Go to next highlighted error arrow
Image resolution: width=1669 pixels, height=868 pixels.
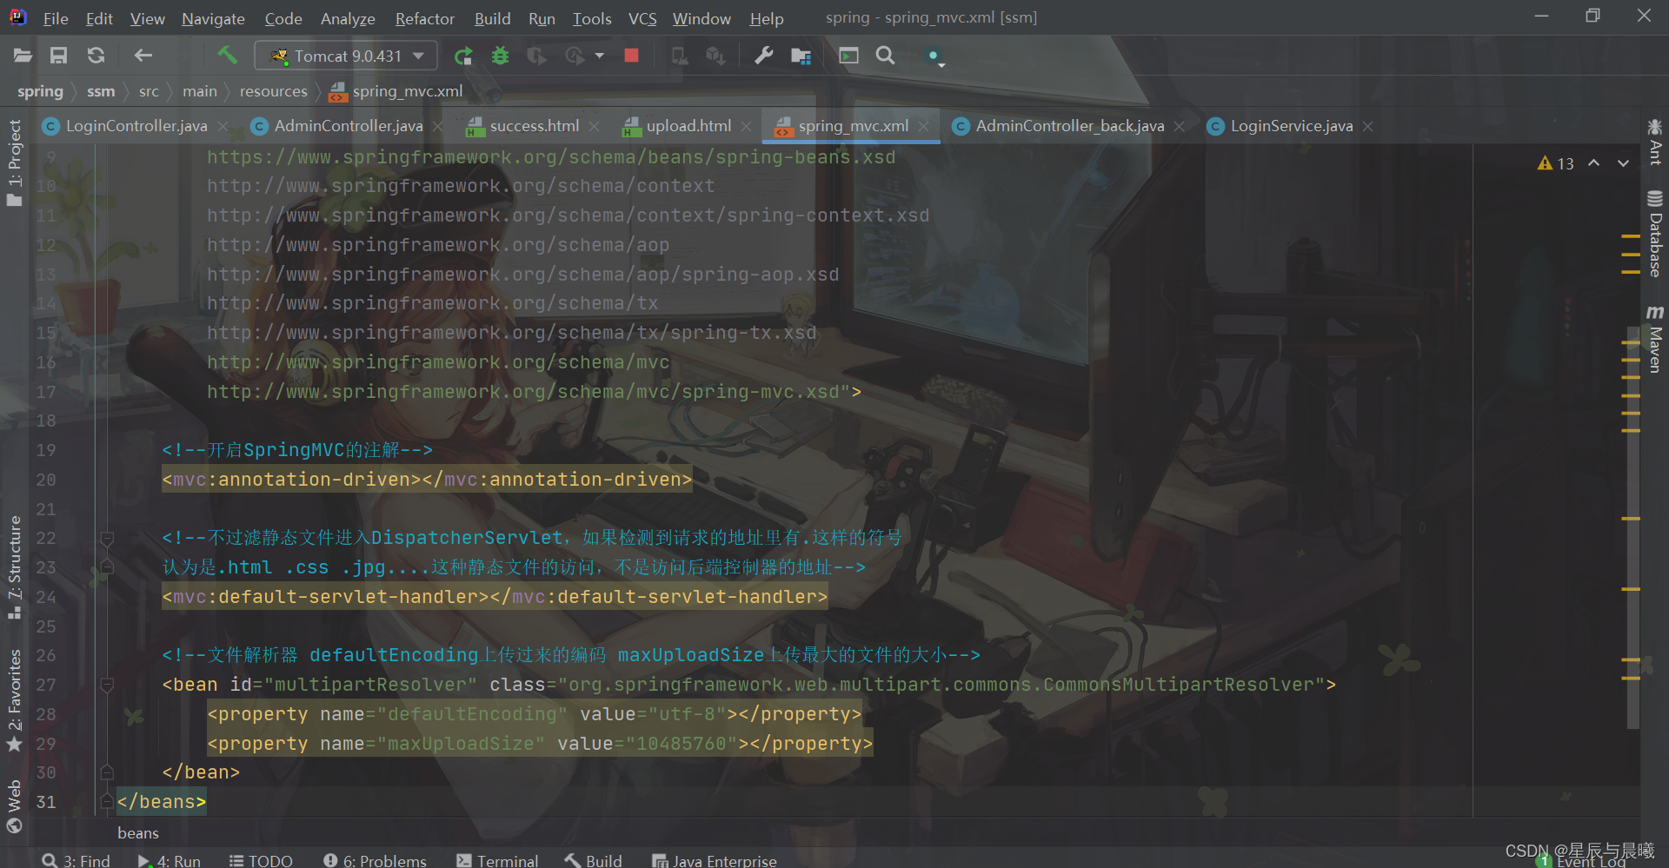pyautogui.click(x=1623, y=163)
